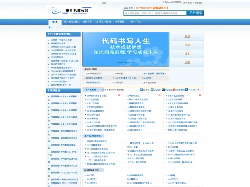The height and width of the screenshot is (187, 250).
Task: Open 如何严格1秒点亮一次 article
Action: tap(61, 85)
